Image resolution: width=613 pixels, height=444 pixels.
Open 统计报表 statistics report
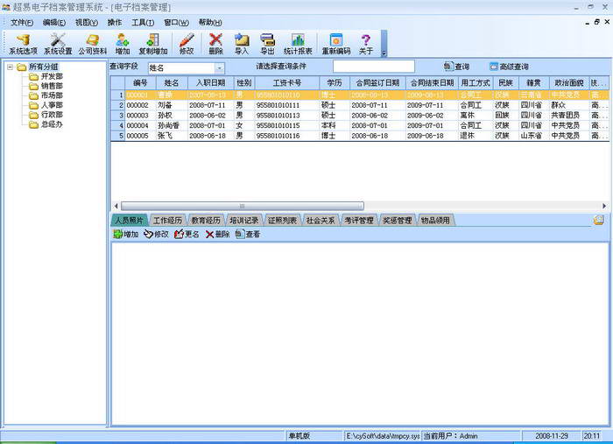(298, 44)
